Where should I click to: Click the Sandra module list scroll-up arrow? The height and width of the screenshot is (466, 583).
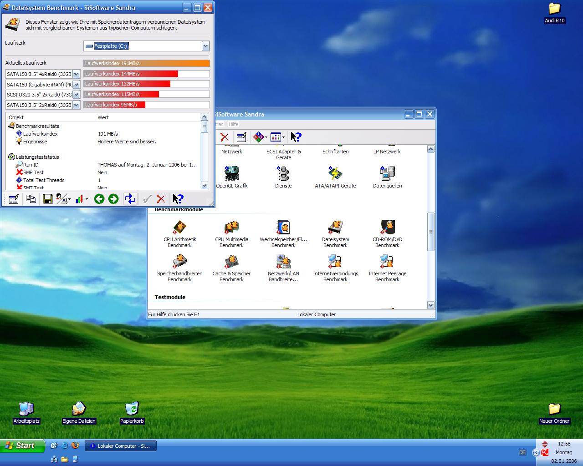tap(431, 149)
